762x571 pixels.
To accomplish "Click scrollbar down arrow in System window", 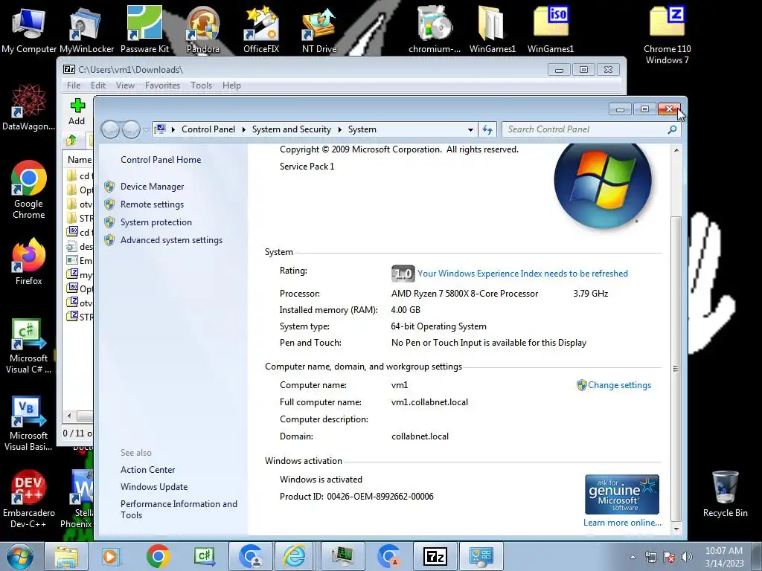I will pos(676,529).
